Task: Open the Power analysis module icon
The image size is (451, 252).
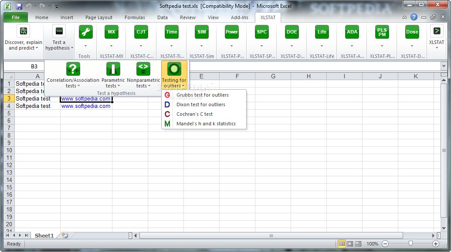Action: [x=231, y=32]
